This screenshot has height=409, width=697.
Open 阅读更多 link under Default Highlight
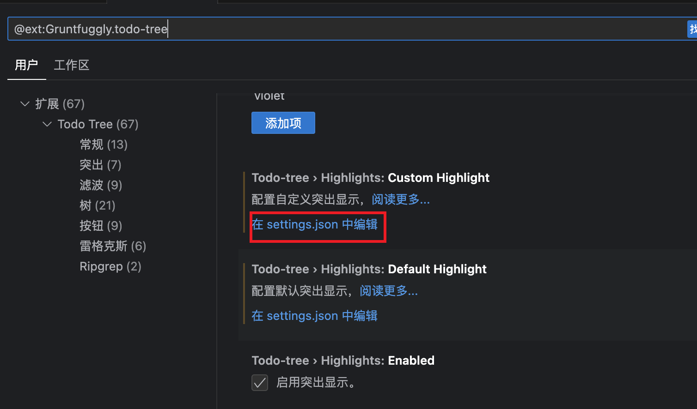(x=388, y=291)
